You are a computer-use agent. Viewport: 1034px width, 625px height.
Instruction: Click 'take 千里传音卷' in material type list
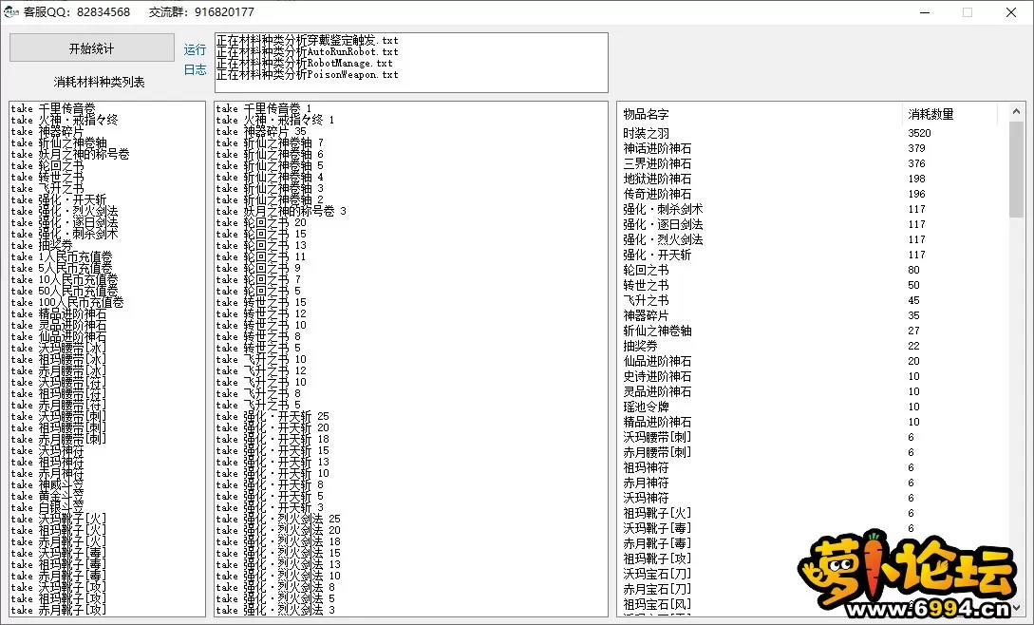[x=53, y=108]
